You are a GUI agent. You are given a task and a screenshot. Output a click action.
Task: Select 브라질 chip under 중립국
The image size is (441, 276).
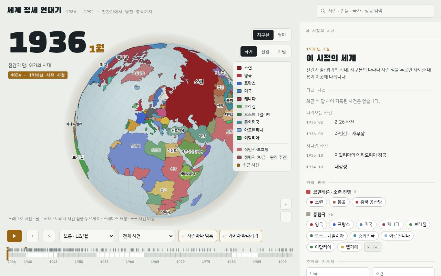coord(418,224)
